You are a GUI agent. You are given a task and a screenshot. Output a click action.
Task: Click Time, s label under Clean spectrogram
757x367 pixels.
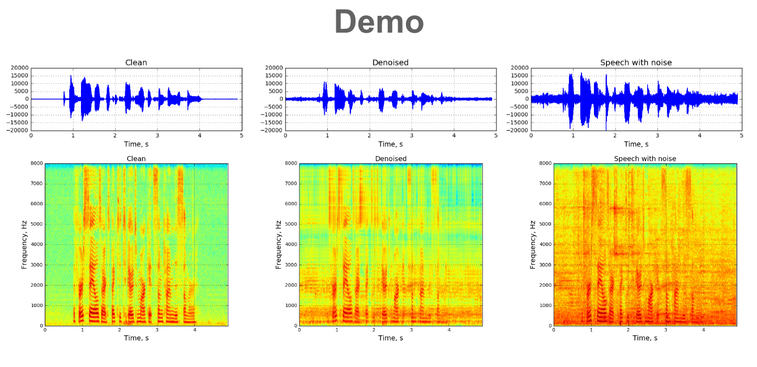tap(136, 338)
